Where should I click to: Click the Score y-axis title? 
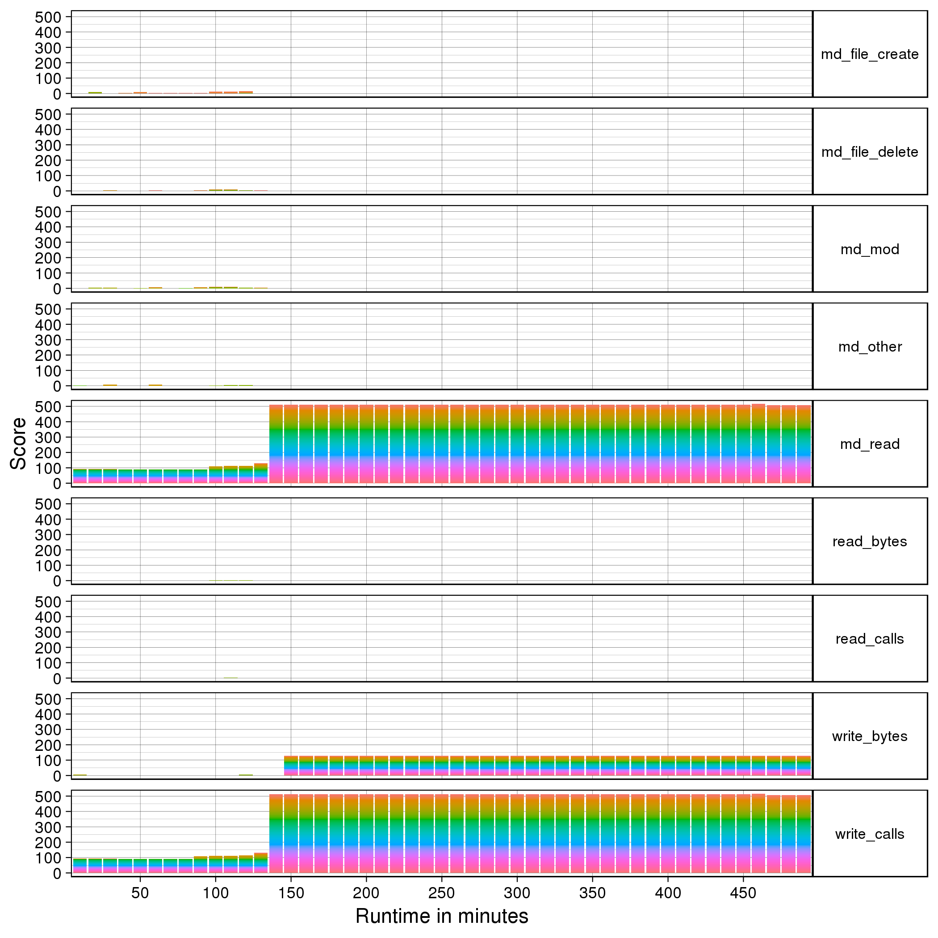(x=18, y=443)
